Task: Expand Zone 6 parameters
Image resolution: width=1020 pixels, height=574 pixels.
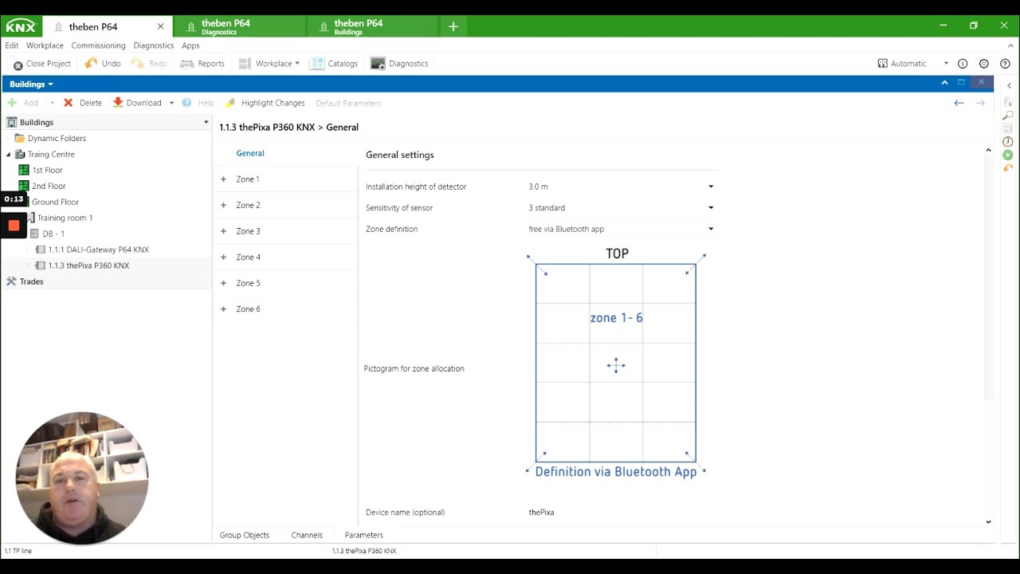Action: [x=223, y=309]
